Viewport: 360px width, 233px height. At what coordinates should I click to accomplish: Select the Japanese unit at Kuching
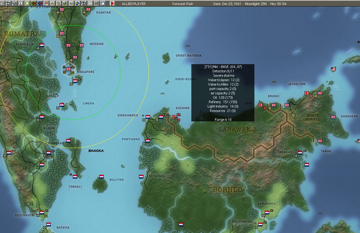coord(175,117)
